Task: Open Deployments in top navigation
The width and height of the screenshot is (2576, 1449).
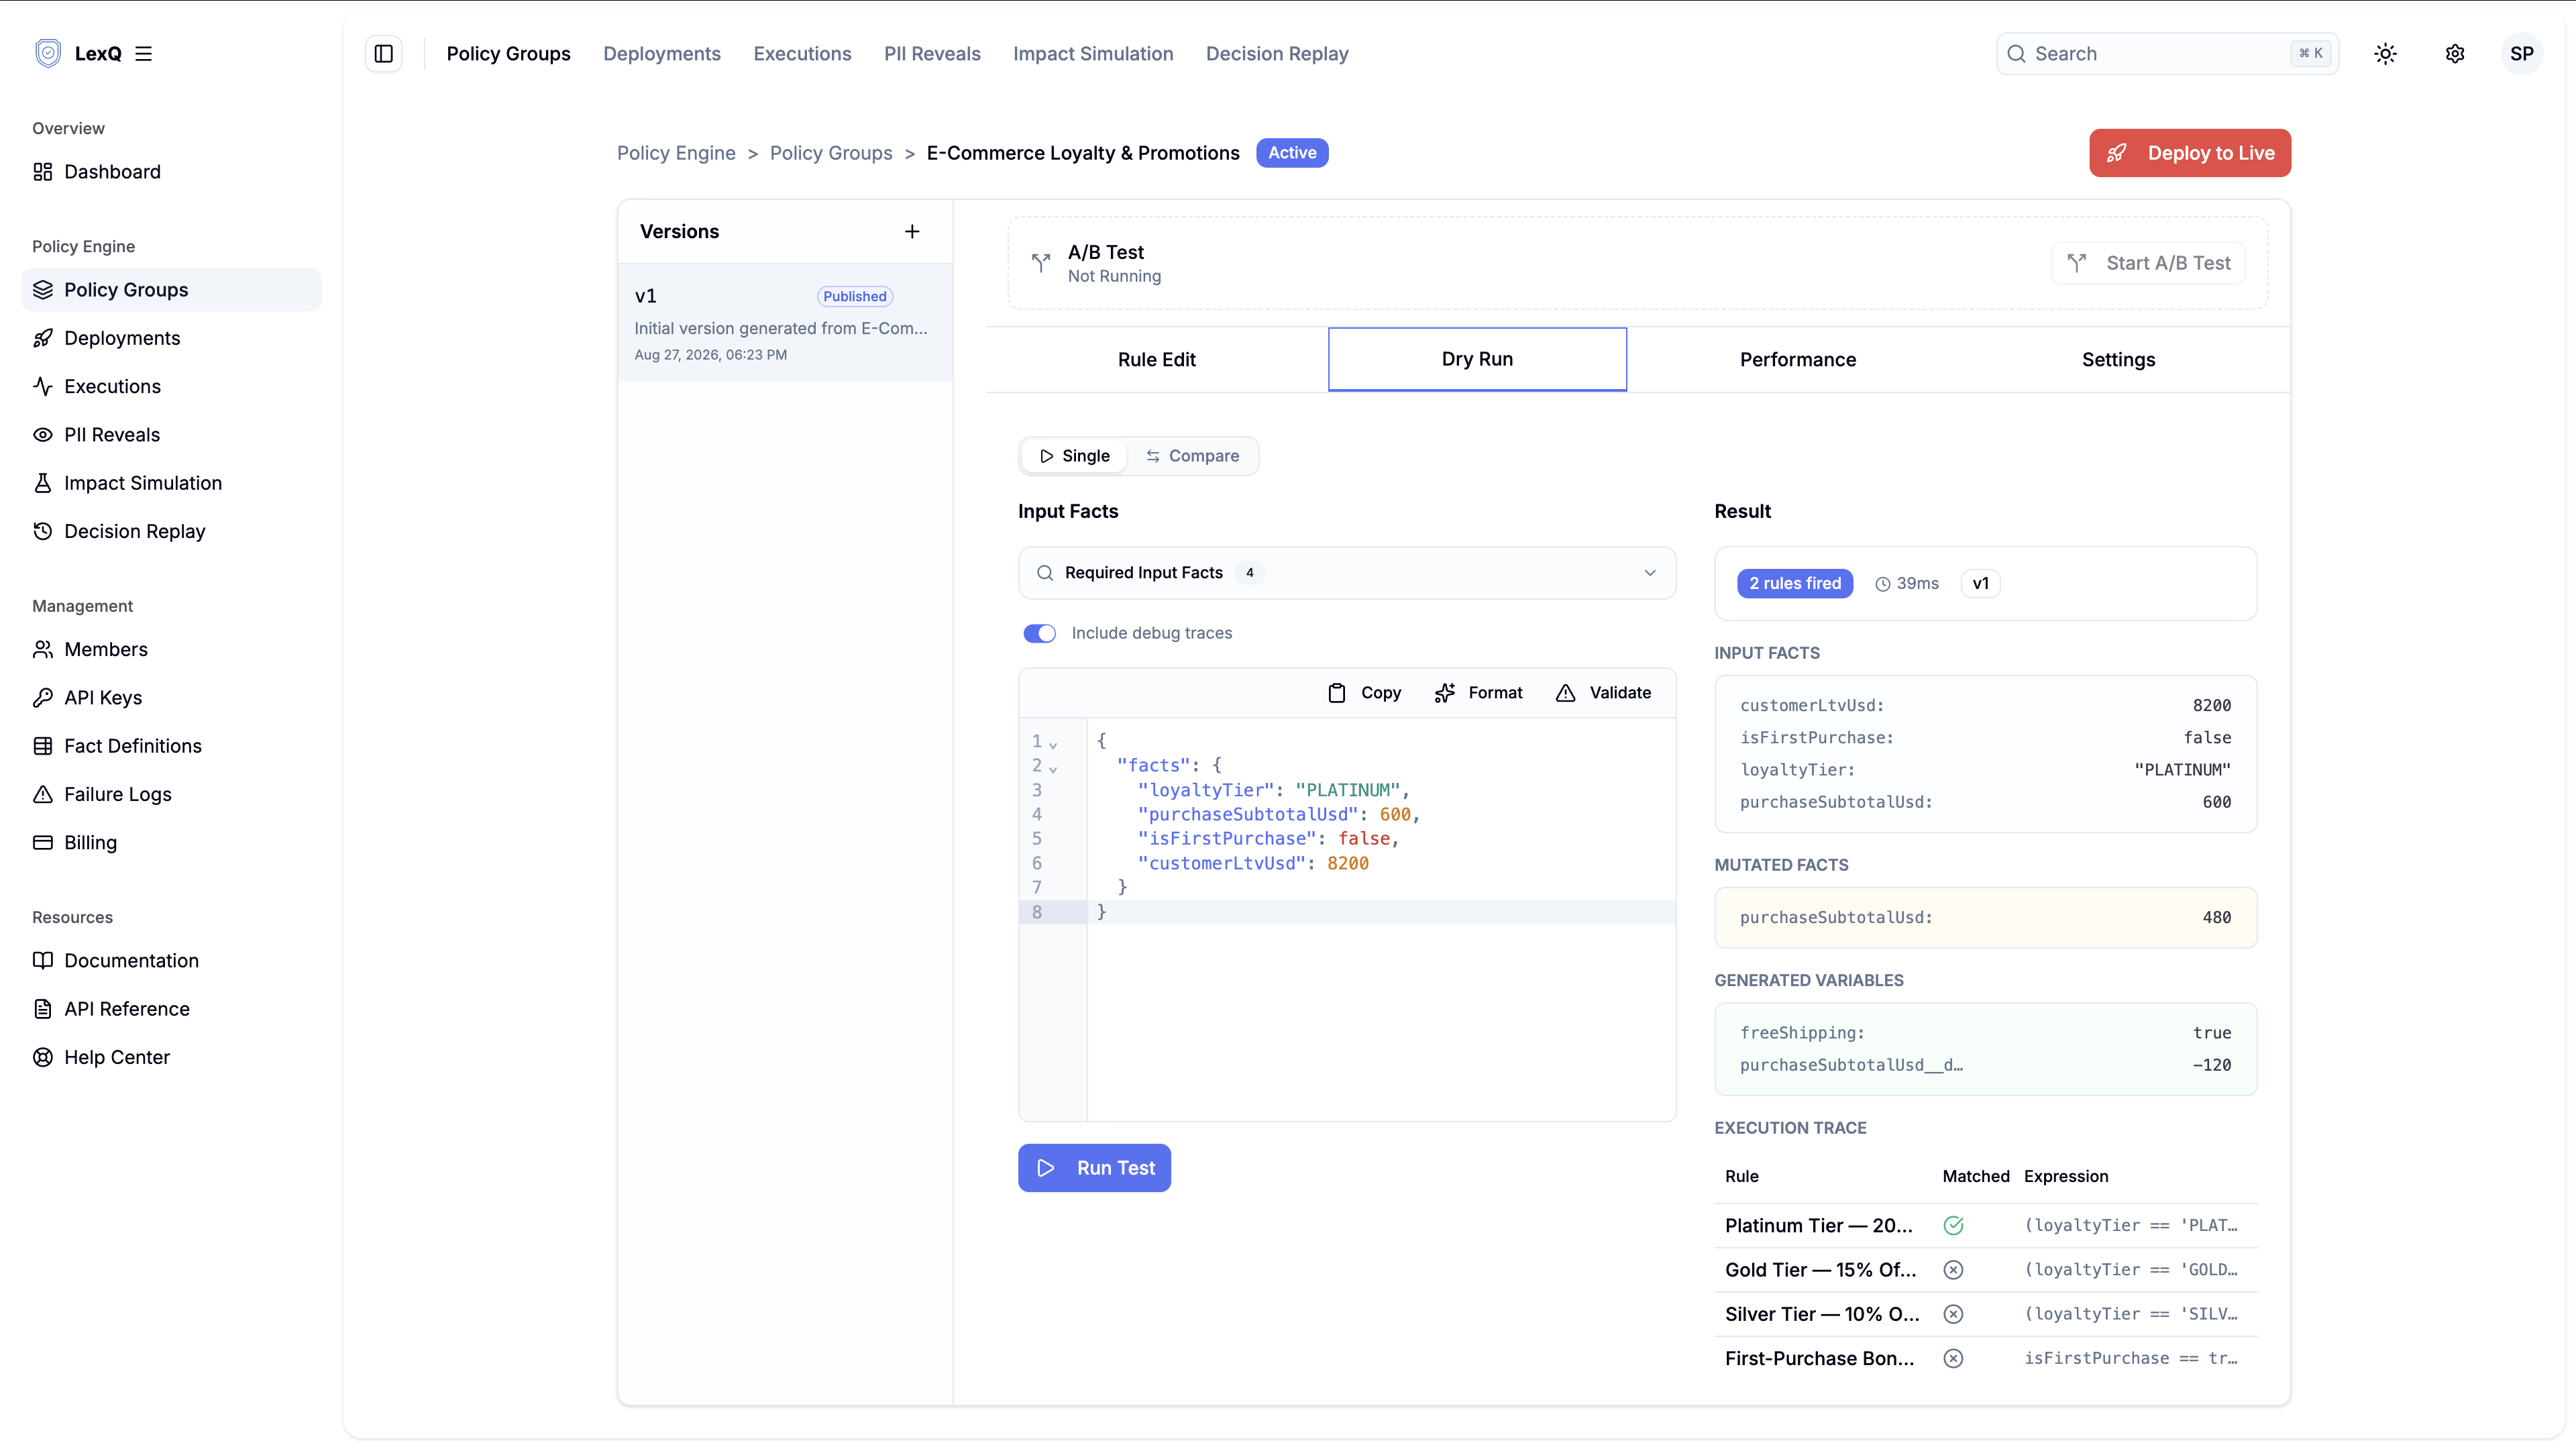Action: (x=661, y=54)
